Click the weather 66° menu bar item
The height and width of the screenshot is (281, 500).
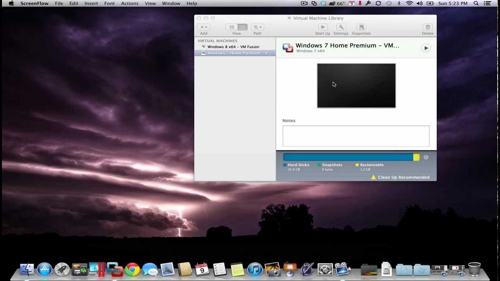pos(338,4)
